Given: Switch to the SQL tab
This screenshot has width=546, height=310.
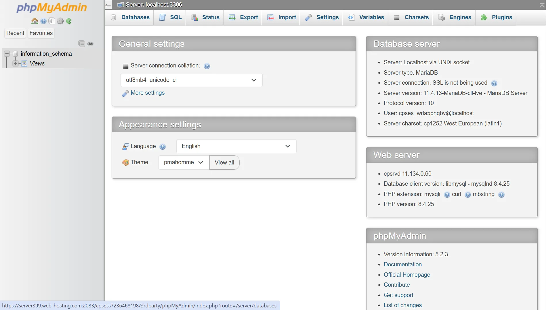Looking at the screenshot, I should 170,17.
